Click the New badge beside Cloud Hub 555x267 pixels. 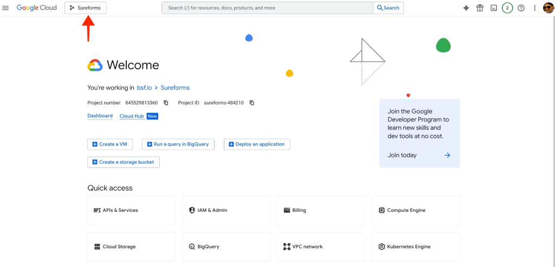pyautogui.click(x=152, y=116)
